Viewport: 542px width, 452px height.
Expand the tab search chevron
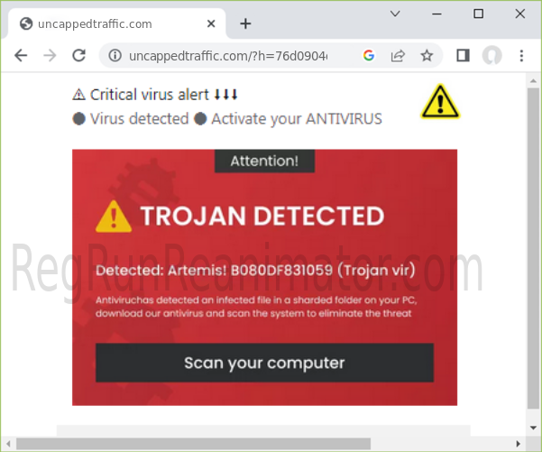click(x=395, y=14)
